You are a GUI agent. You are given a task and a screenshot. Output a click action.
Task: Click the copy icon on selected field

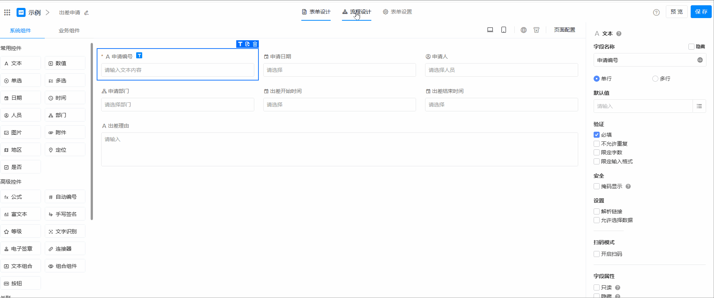(248, 44)
